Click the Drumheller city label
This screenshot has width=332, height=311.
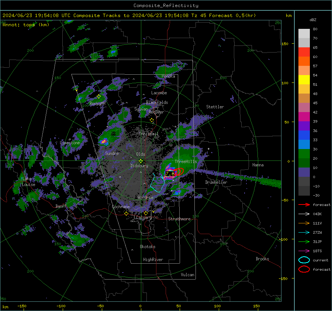click(216, 182)
